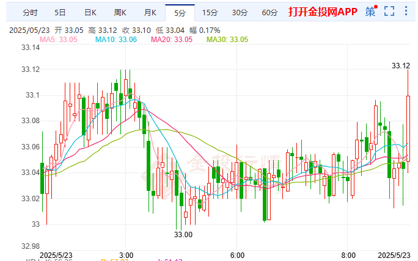Click the 2025/05/23 date in header
This screenshot has height=261, width=418.
[29, 30]
